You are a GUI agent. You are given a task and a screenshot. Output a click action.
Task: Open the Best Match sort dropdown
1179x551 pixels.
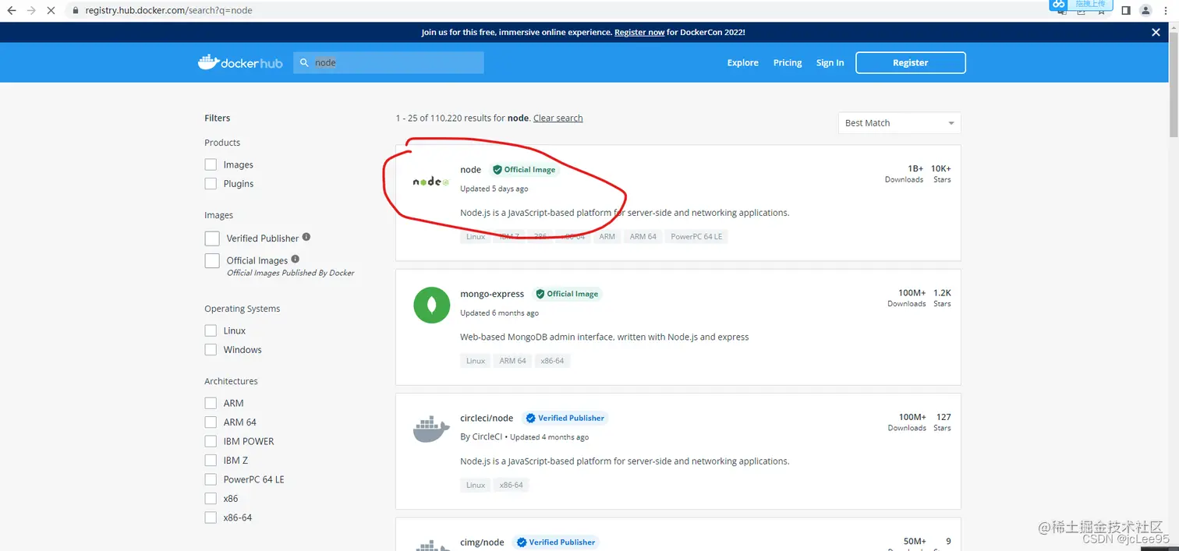pyautogui.click(x=900, y=123)
